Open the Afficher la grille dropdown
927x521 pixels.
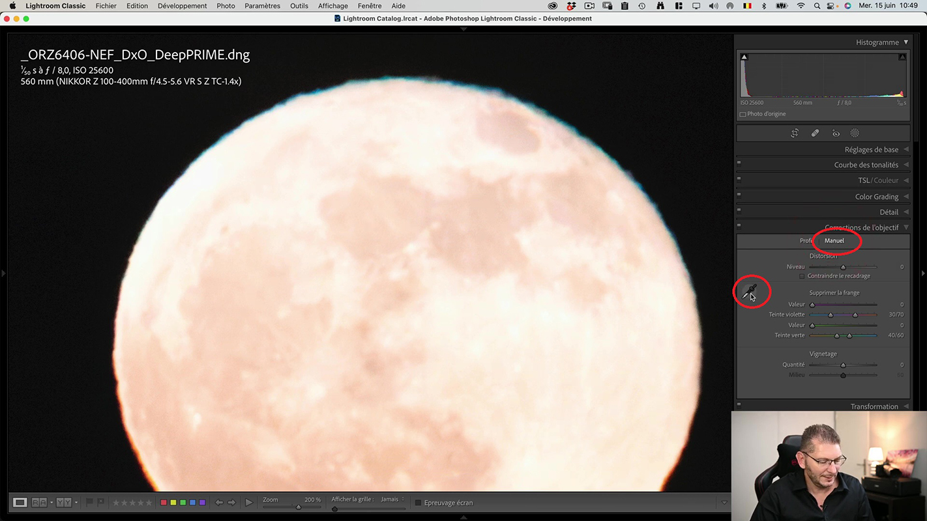(390, 500)
